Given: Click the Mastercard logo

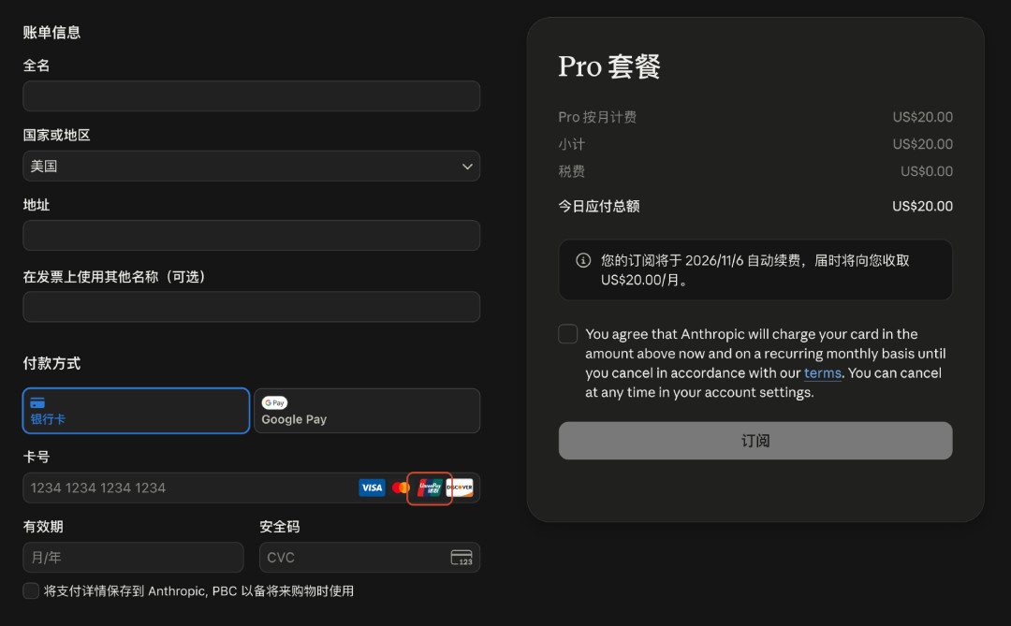Looking at the screenshot, I should [x=400, y=488].
